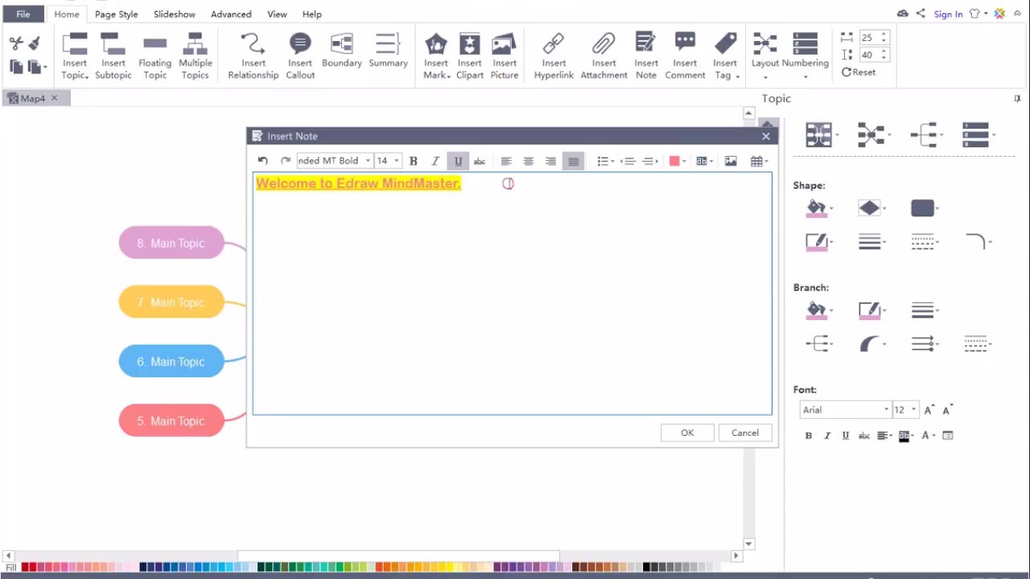1030x579 pixels.
Task: Open the File menu
Action: point(23,14)
